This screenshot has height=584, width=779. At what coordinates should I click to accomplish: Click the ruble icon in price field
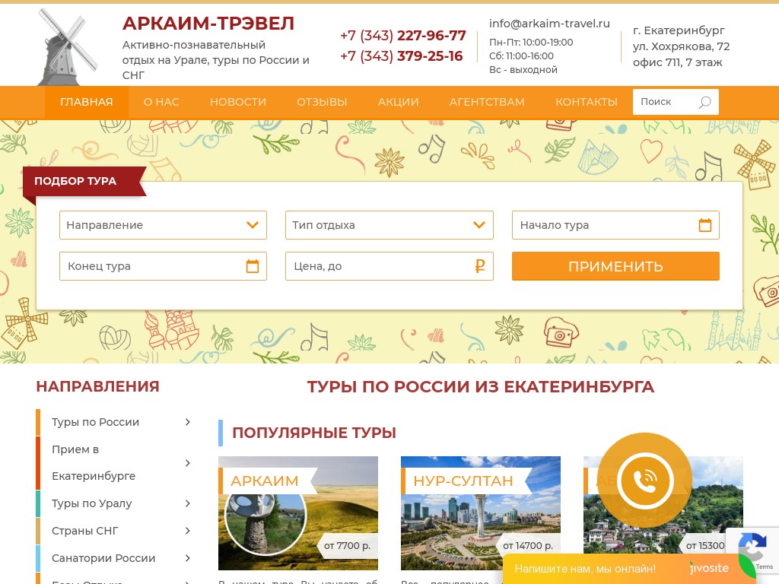pyautogui.click(x=479, y=266)
